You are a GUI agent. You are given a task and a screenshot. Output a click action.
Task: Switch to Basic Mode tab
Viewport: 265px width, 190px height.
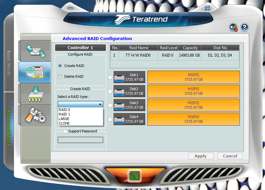point(9,63)
